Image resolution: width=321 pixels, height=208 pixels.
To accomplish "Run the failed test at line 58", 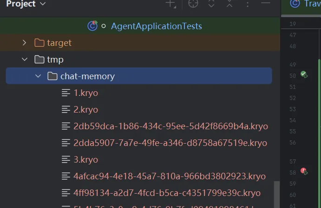I will click(x=304, y=171).
